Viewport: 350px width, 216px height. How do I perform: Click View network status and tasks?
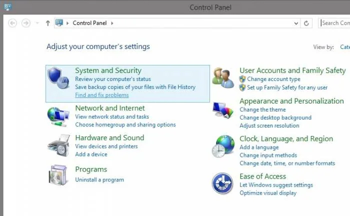coord(112,116)
